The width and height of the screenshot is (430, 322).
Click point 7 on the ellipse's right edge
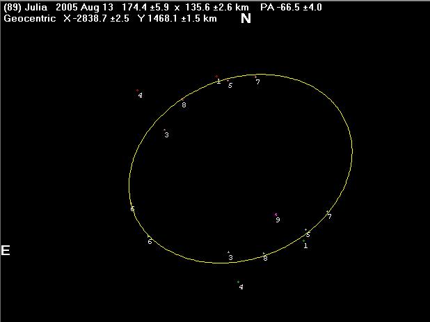click(x=327, y=211)
